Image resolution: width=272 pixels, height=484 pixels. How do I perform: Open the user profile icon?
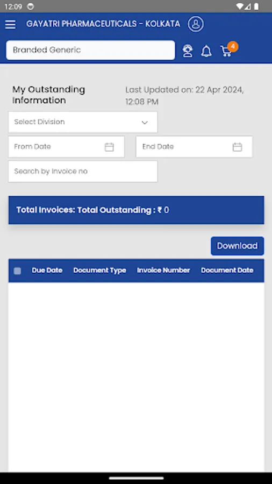point(196,24)
